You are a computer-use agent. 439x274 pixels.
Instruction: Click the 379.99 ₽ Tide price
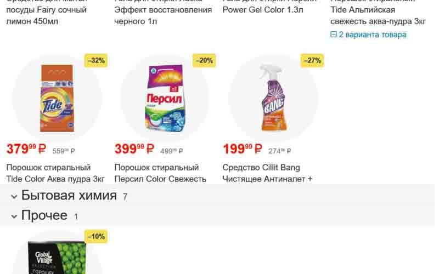click(26, 149)
